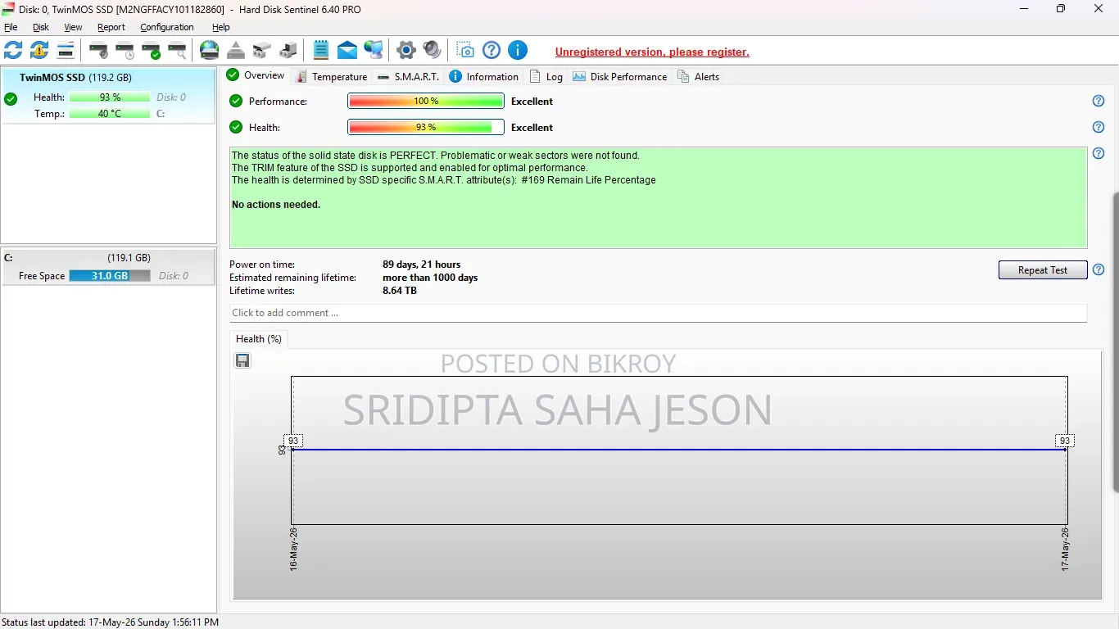Click the two-drives toolbar icon
This screenshot has height=629, width=1119.
tap(262, 50)
